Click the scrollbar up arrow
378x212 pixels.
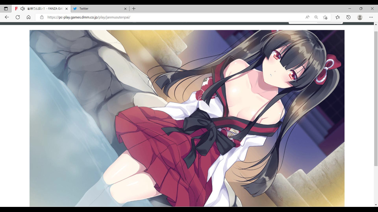pos(376,24)
